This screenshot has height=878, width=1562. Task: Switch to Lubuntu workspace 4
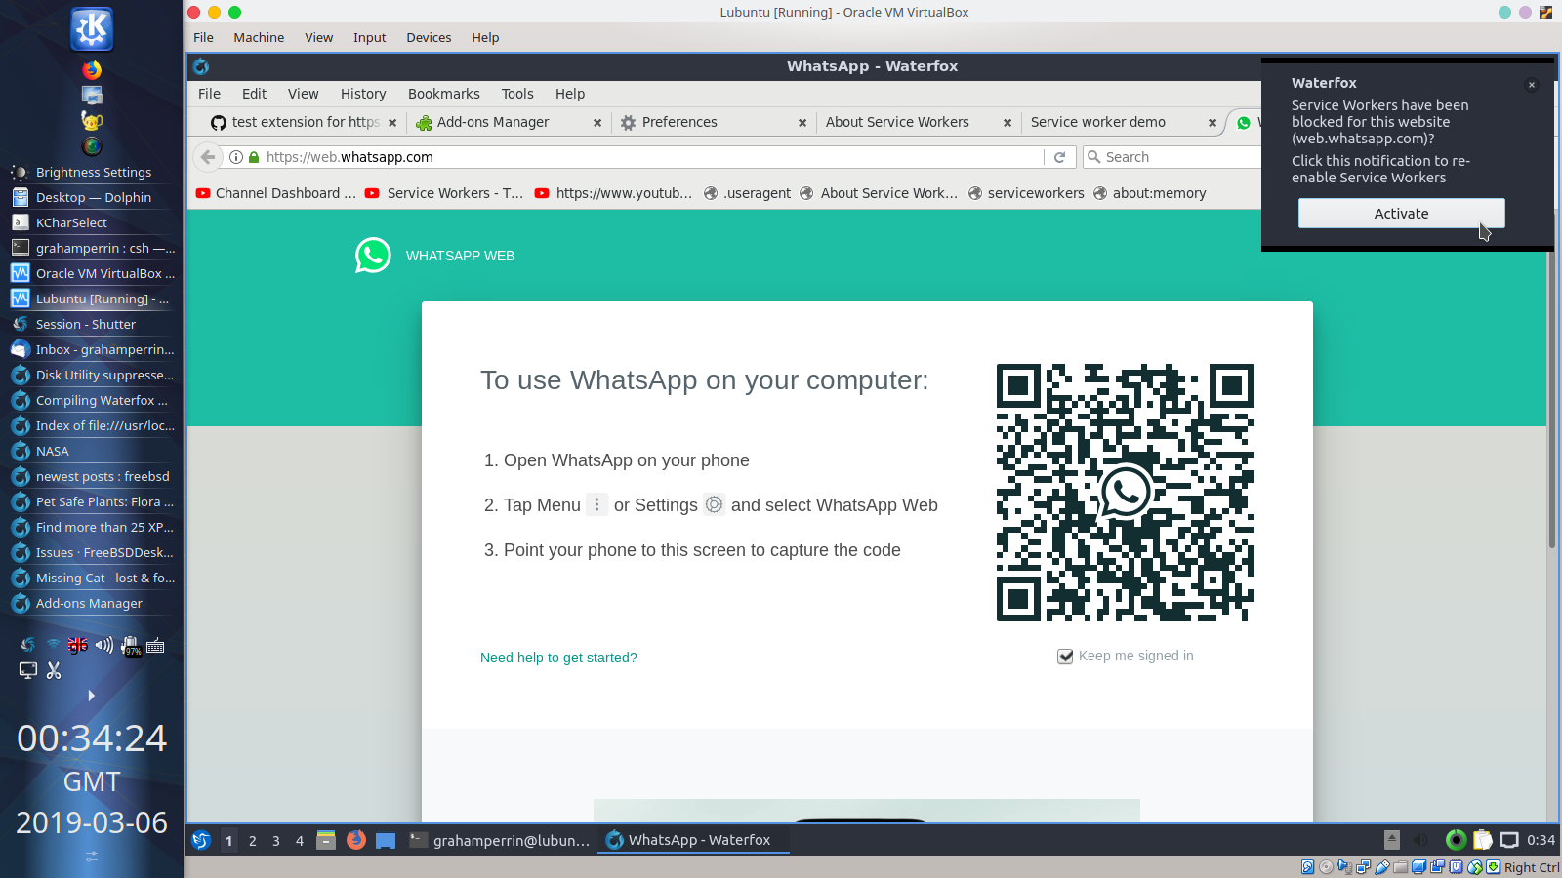click(299, 840)
